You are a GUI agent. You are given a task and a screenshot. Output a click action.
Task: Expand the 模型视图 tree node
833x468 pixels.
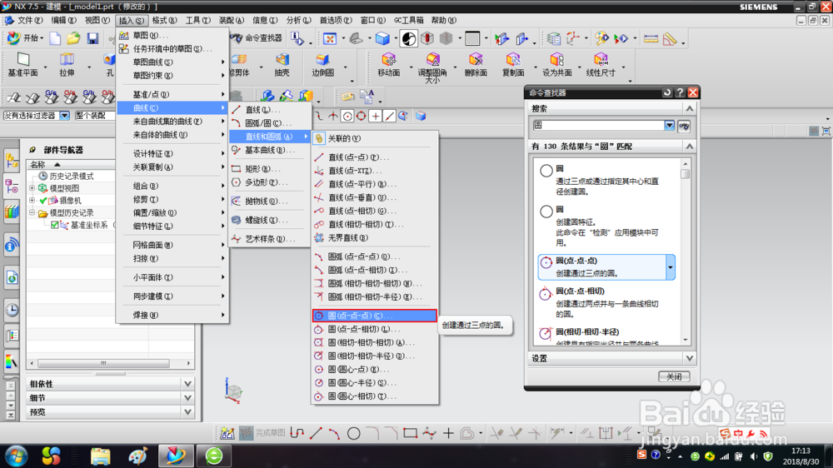32,188
